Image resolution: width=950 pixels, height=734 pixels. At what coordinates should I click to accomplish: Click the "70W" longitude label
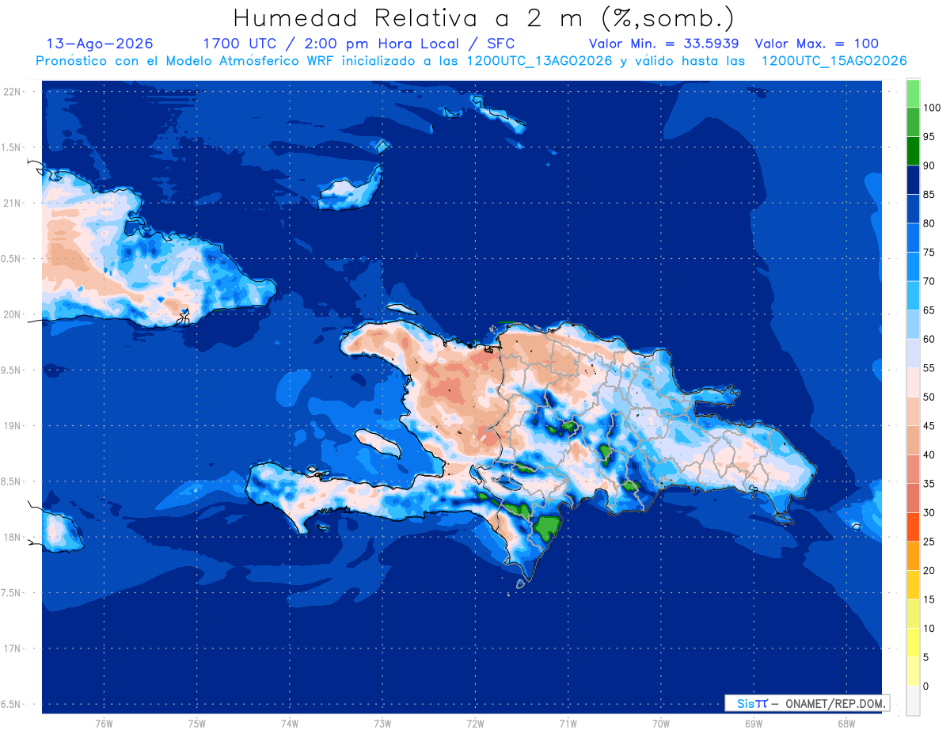pos(660,724)
